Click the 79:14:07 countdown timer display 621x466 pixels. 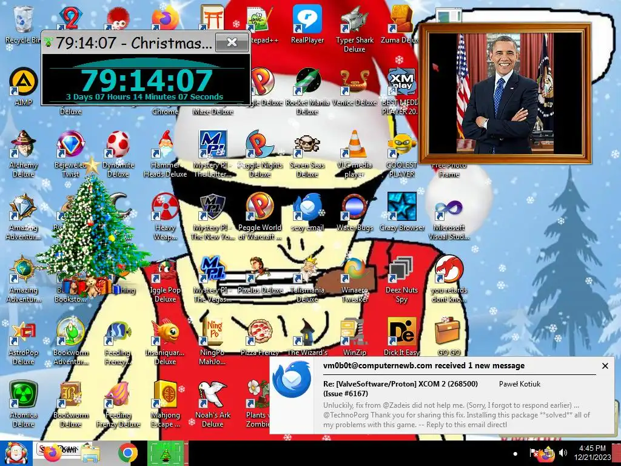146,81
